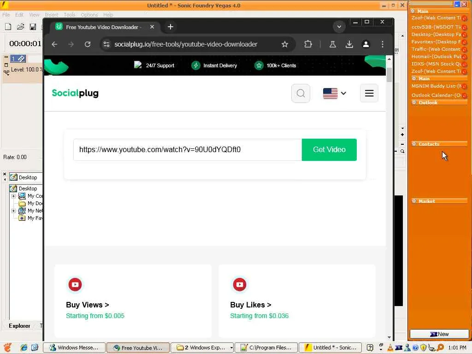Viewport: 472px width, 354px height.
Task: Remove the cctv538 WSDOT tile in sidebar
Action: (x=465, y=27)
